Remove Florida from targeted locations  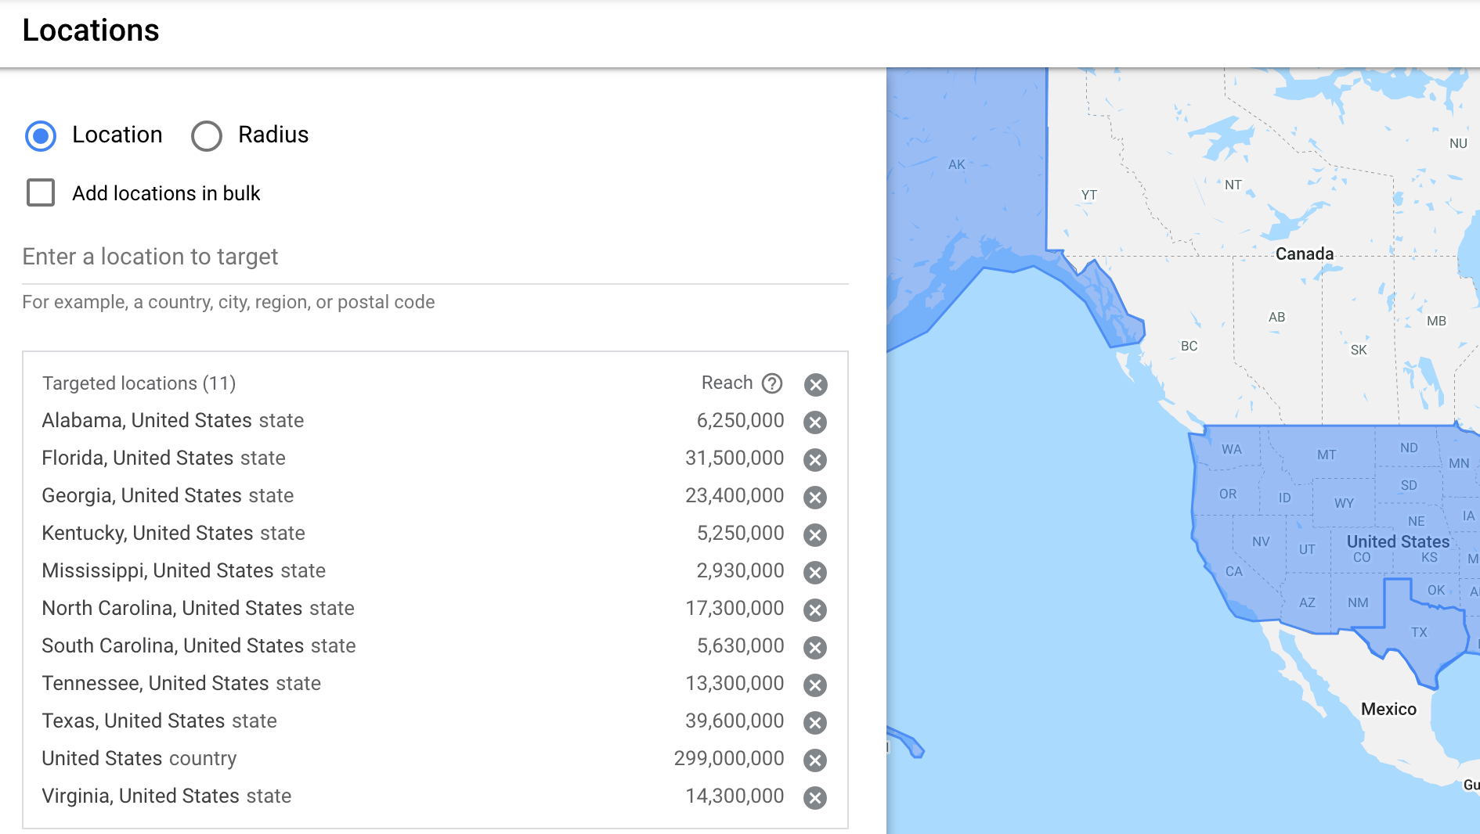click(815, 460)
